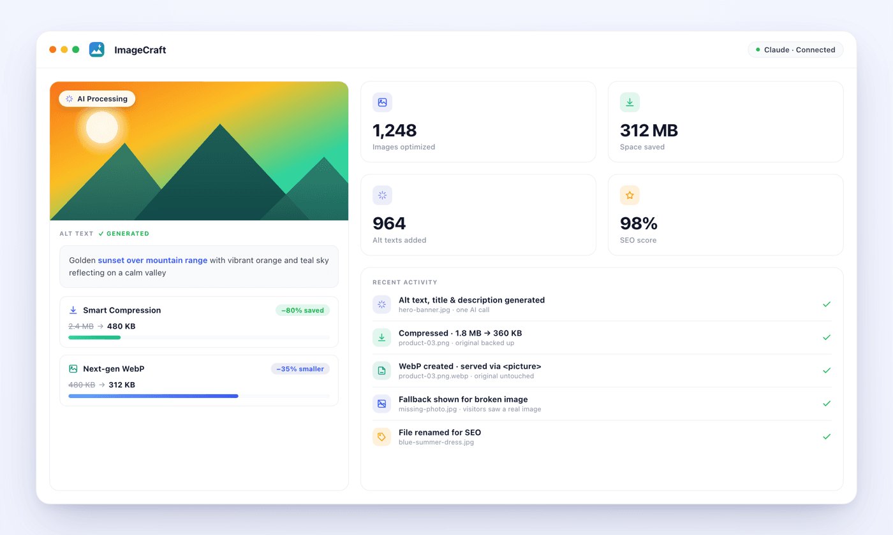Click the Smart Compression green progress bar
The height and width of the screenshot is (535, 893).
pyautogui.click(x=94, y=338)
